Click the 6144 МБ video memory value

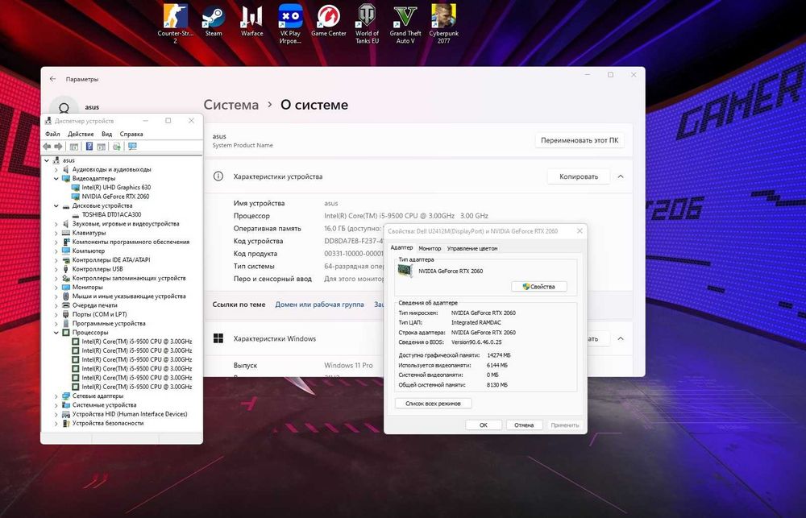497,366
